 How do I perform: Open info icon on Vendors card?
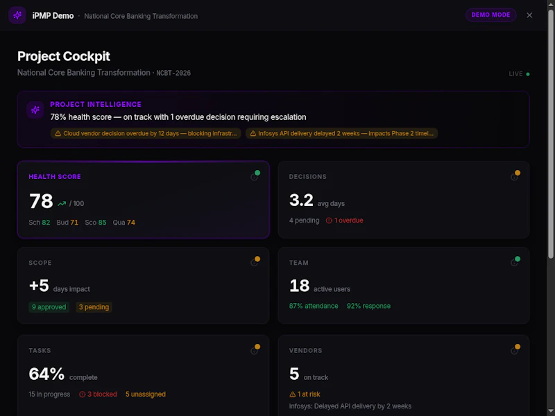click(x=514, y=351)
